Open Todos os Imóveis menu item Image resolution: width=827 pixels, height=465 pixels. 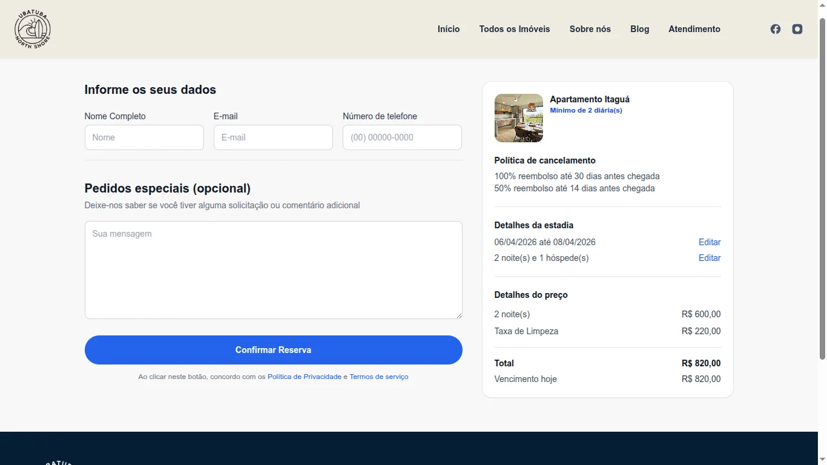tap(515, 29)
